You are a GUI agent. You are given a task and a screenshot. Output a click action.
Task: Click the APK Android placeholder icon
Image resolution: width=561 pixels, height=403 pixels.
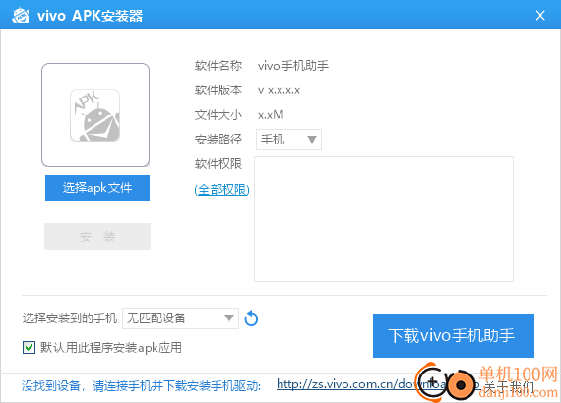pyautogui.click(x=95, y=115)
